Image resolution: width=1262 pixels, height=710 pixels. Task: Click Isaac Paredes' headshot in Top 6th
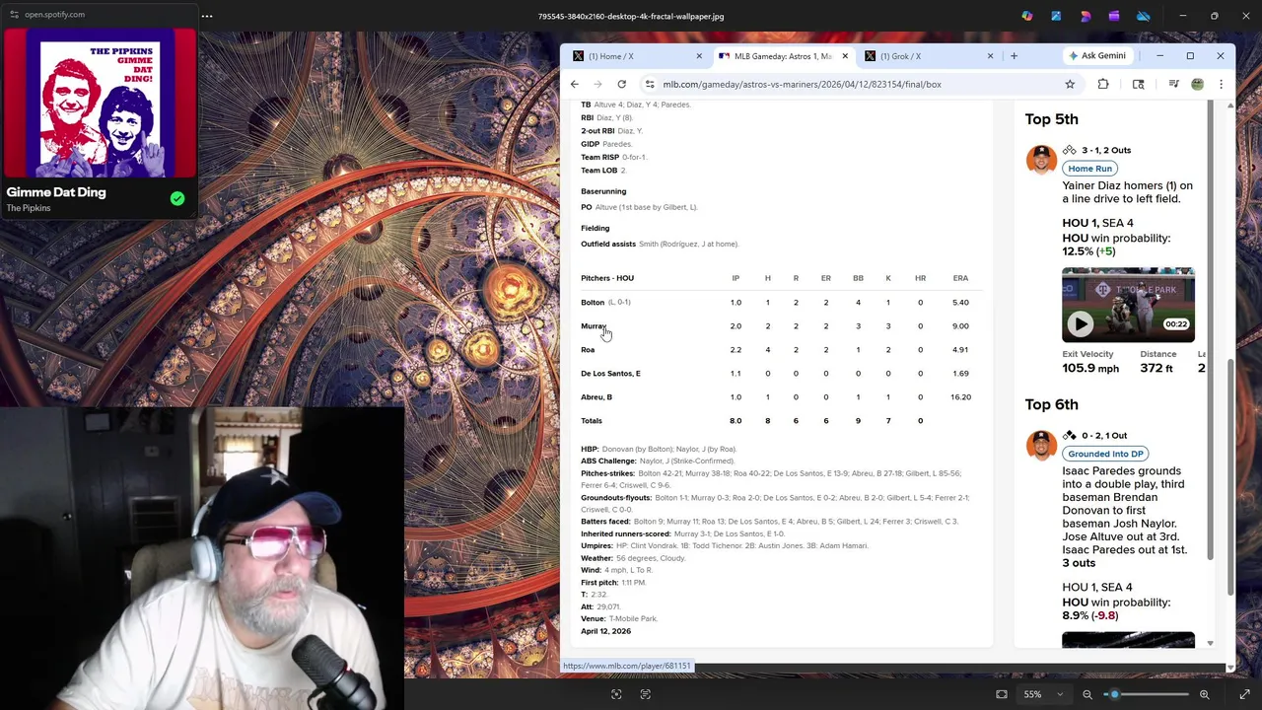click(1041, 445)
